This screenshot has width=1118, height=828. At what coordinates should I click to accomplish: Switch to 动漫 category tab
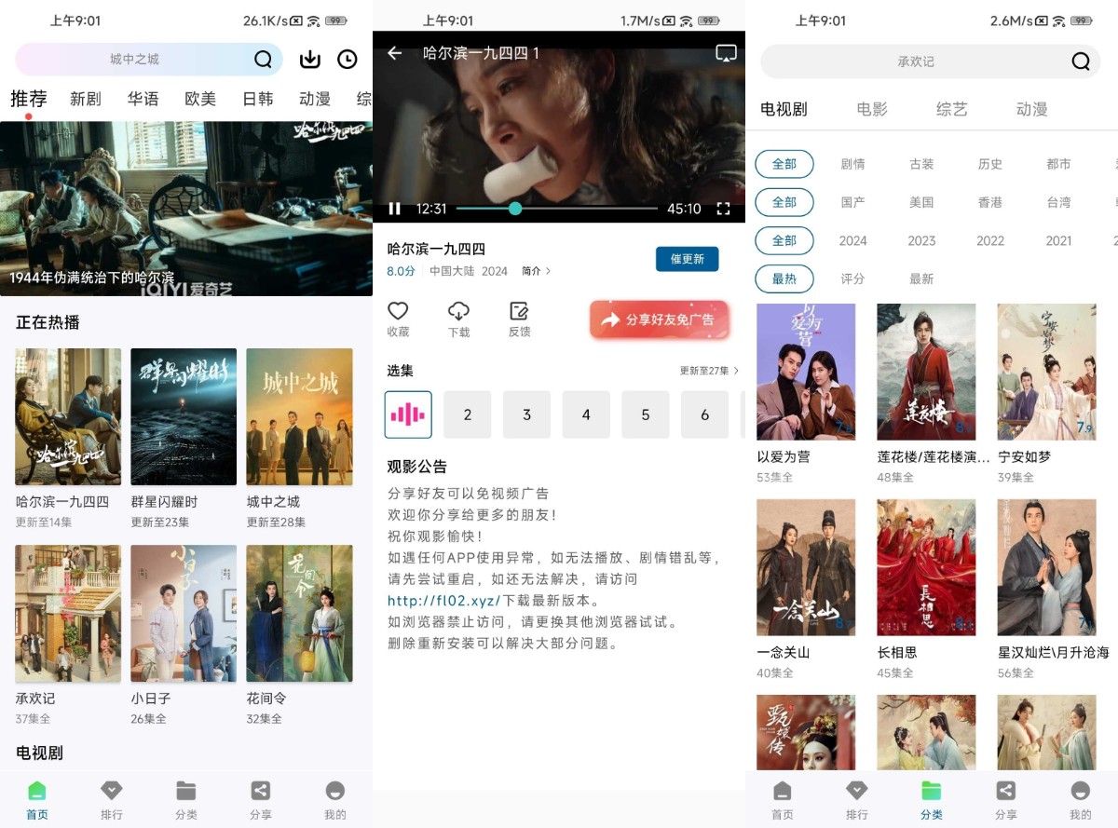click(x=1032, y=109)
